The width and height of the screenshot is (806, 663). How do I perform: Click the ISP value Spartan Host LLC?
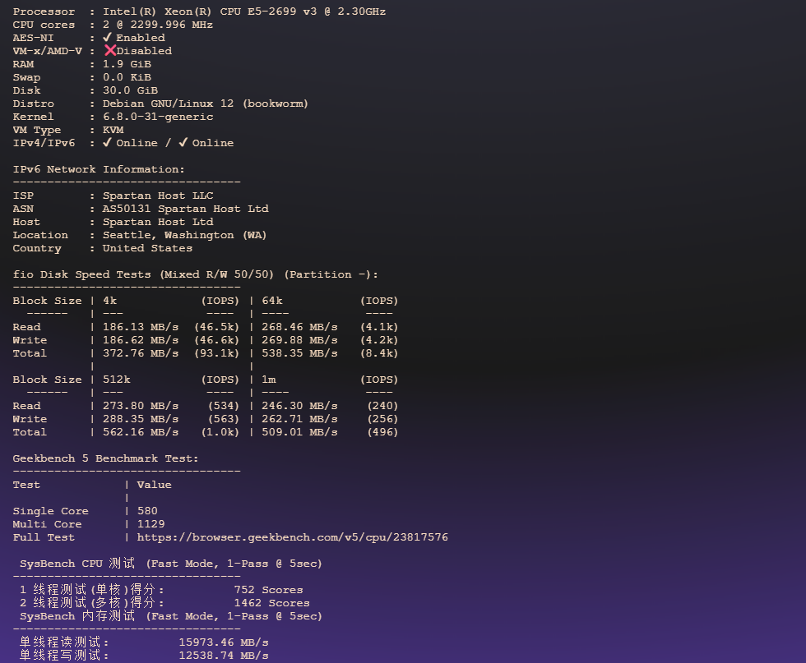coord(157,196)
